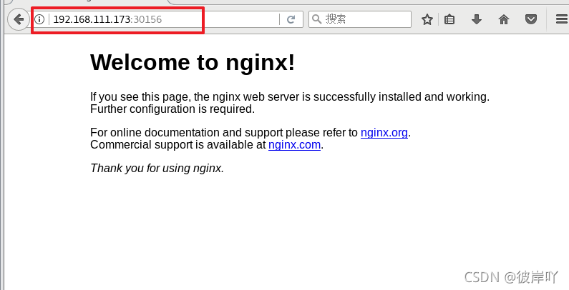Open the downloads arrow icon

tap(477, 19)
